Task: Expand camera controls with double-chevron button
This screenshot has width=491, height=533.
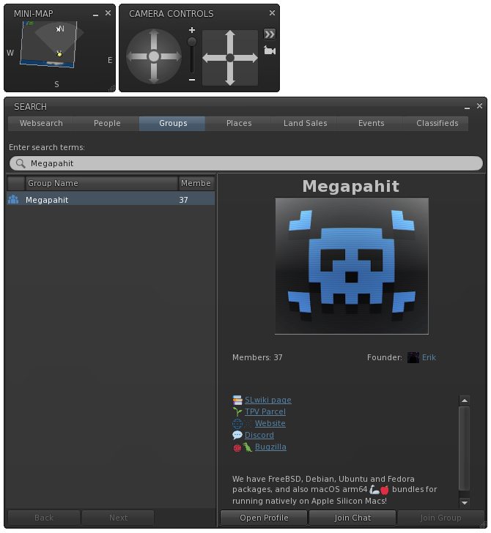Action: tap(270, 34)
